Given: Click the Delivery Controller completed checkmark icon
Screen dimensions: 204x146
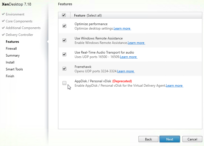Looking at the screenshot, I should [3, 34].
